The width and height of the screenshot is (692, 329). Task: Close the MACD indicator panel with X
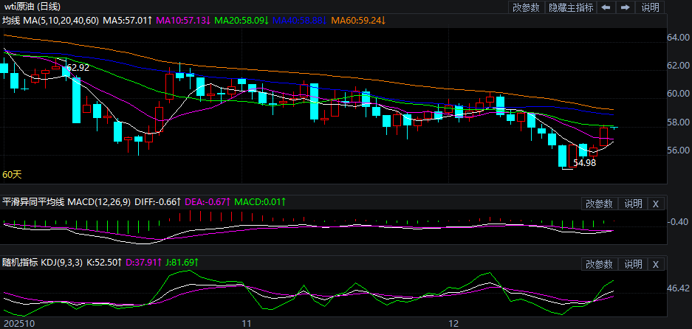656,203
